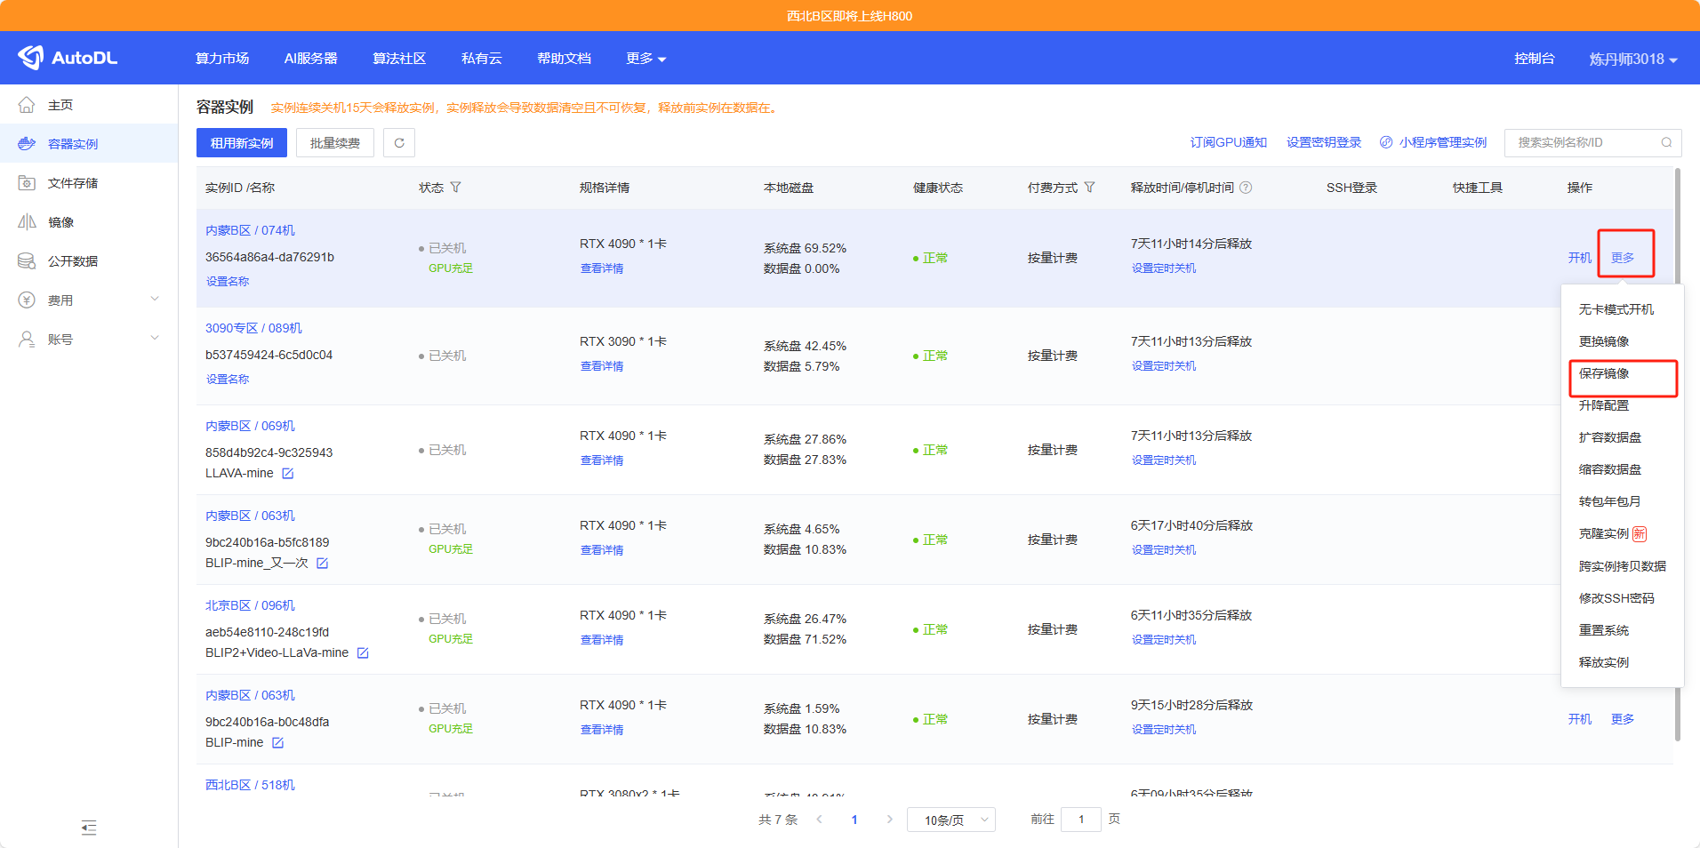Choose 重置系统 menu entry
Viewport: 1700px width, 848px height.
point(1603,630)
